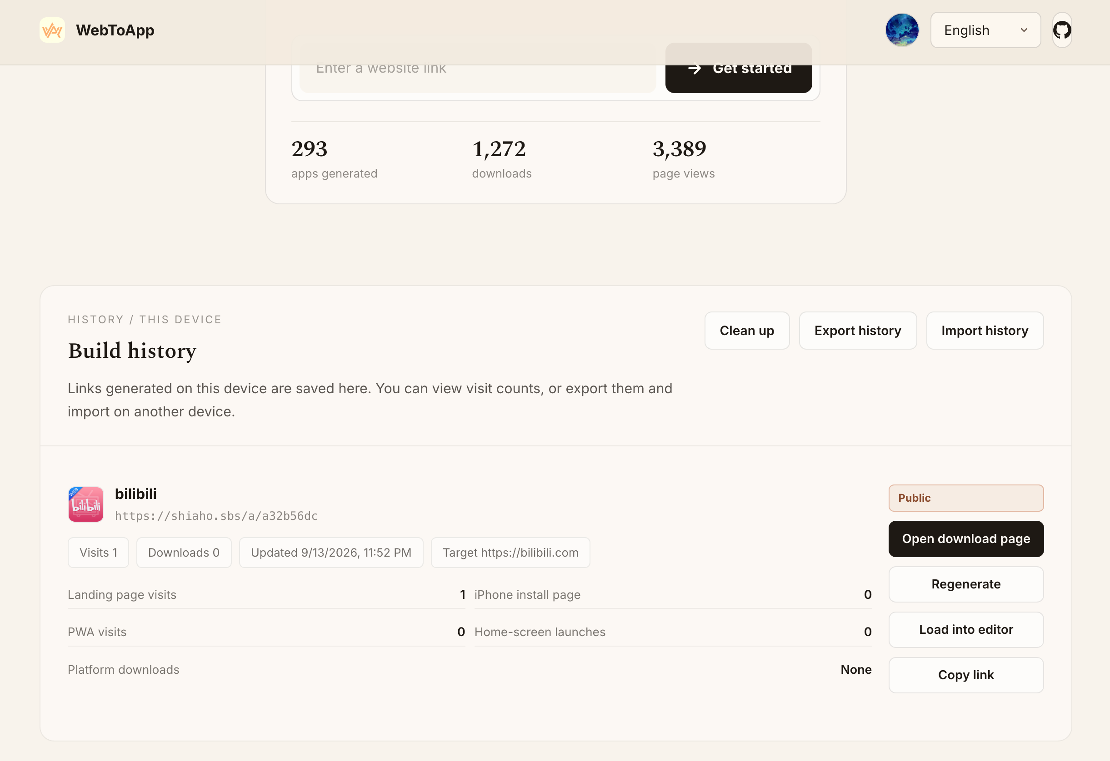The height and width of the screenshot is (761, 1110).
Task: Click the Visits 1 chip
Action: point(98,553)
